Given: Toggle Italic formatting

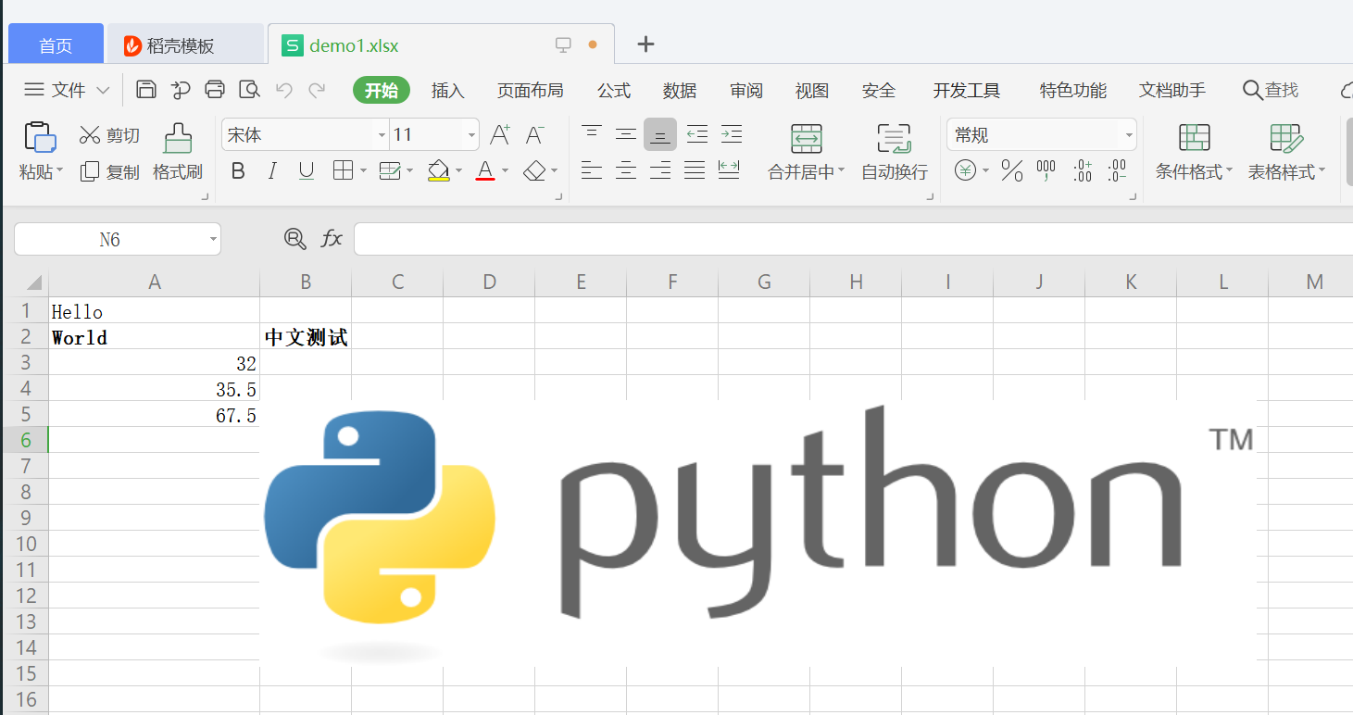Looking at the screenshot, I should 272,171.
